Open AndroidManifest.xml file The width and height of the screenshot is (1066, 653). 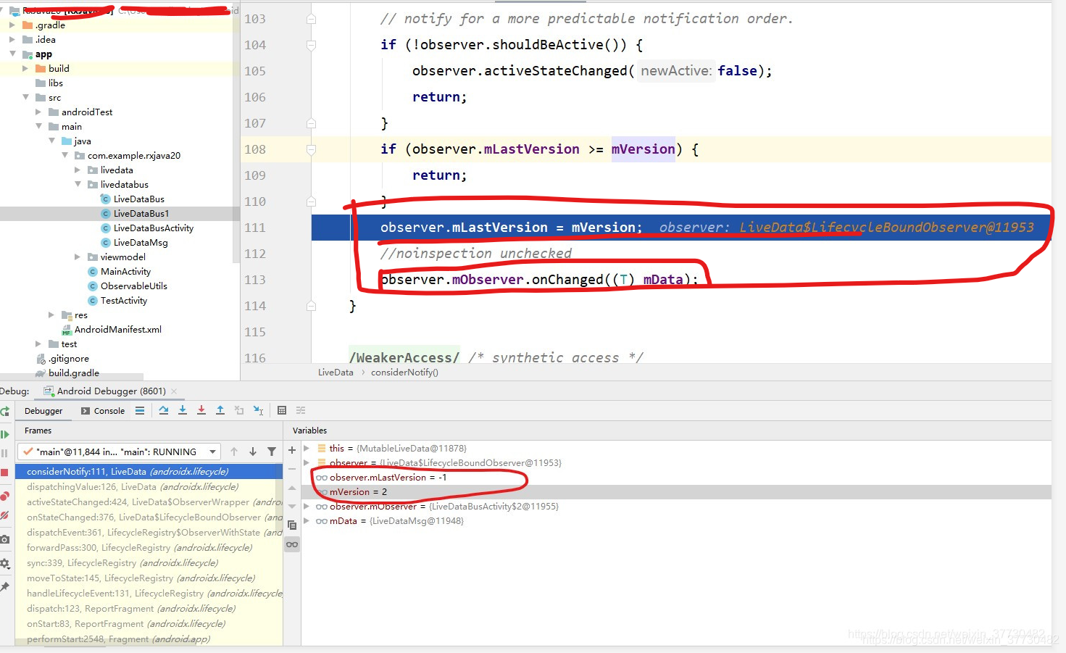[x=117, y=329]
